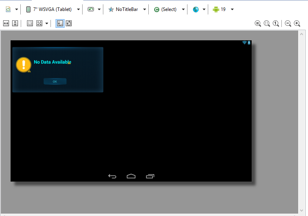Viewport: 308px width, 216px height.
Task: Open the activity (Select) dropdown arrow
Action: (x=183, y=9)
